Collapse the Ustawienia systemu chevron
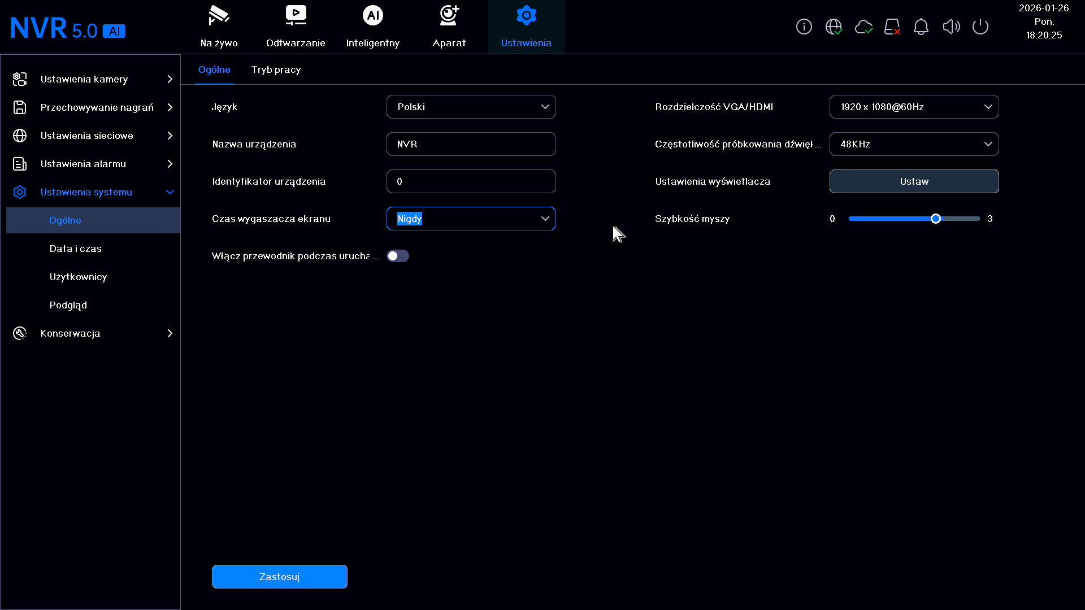The height and width of the screenshot is (610, 1085). 170,192
